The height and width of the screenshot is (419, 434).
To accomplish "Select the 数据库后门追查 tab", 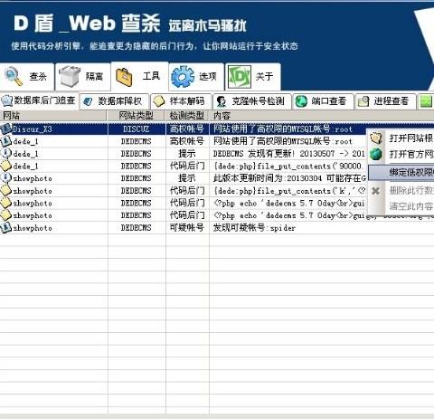I will click(39, 100).
